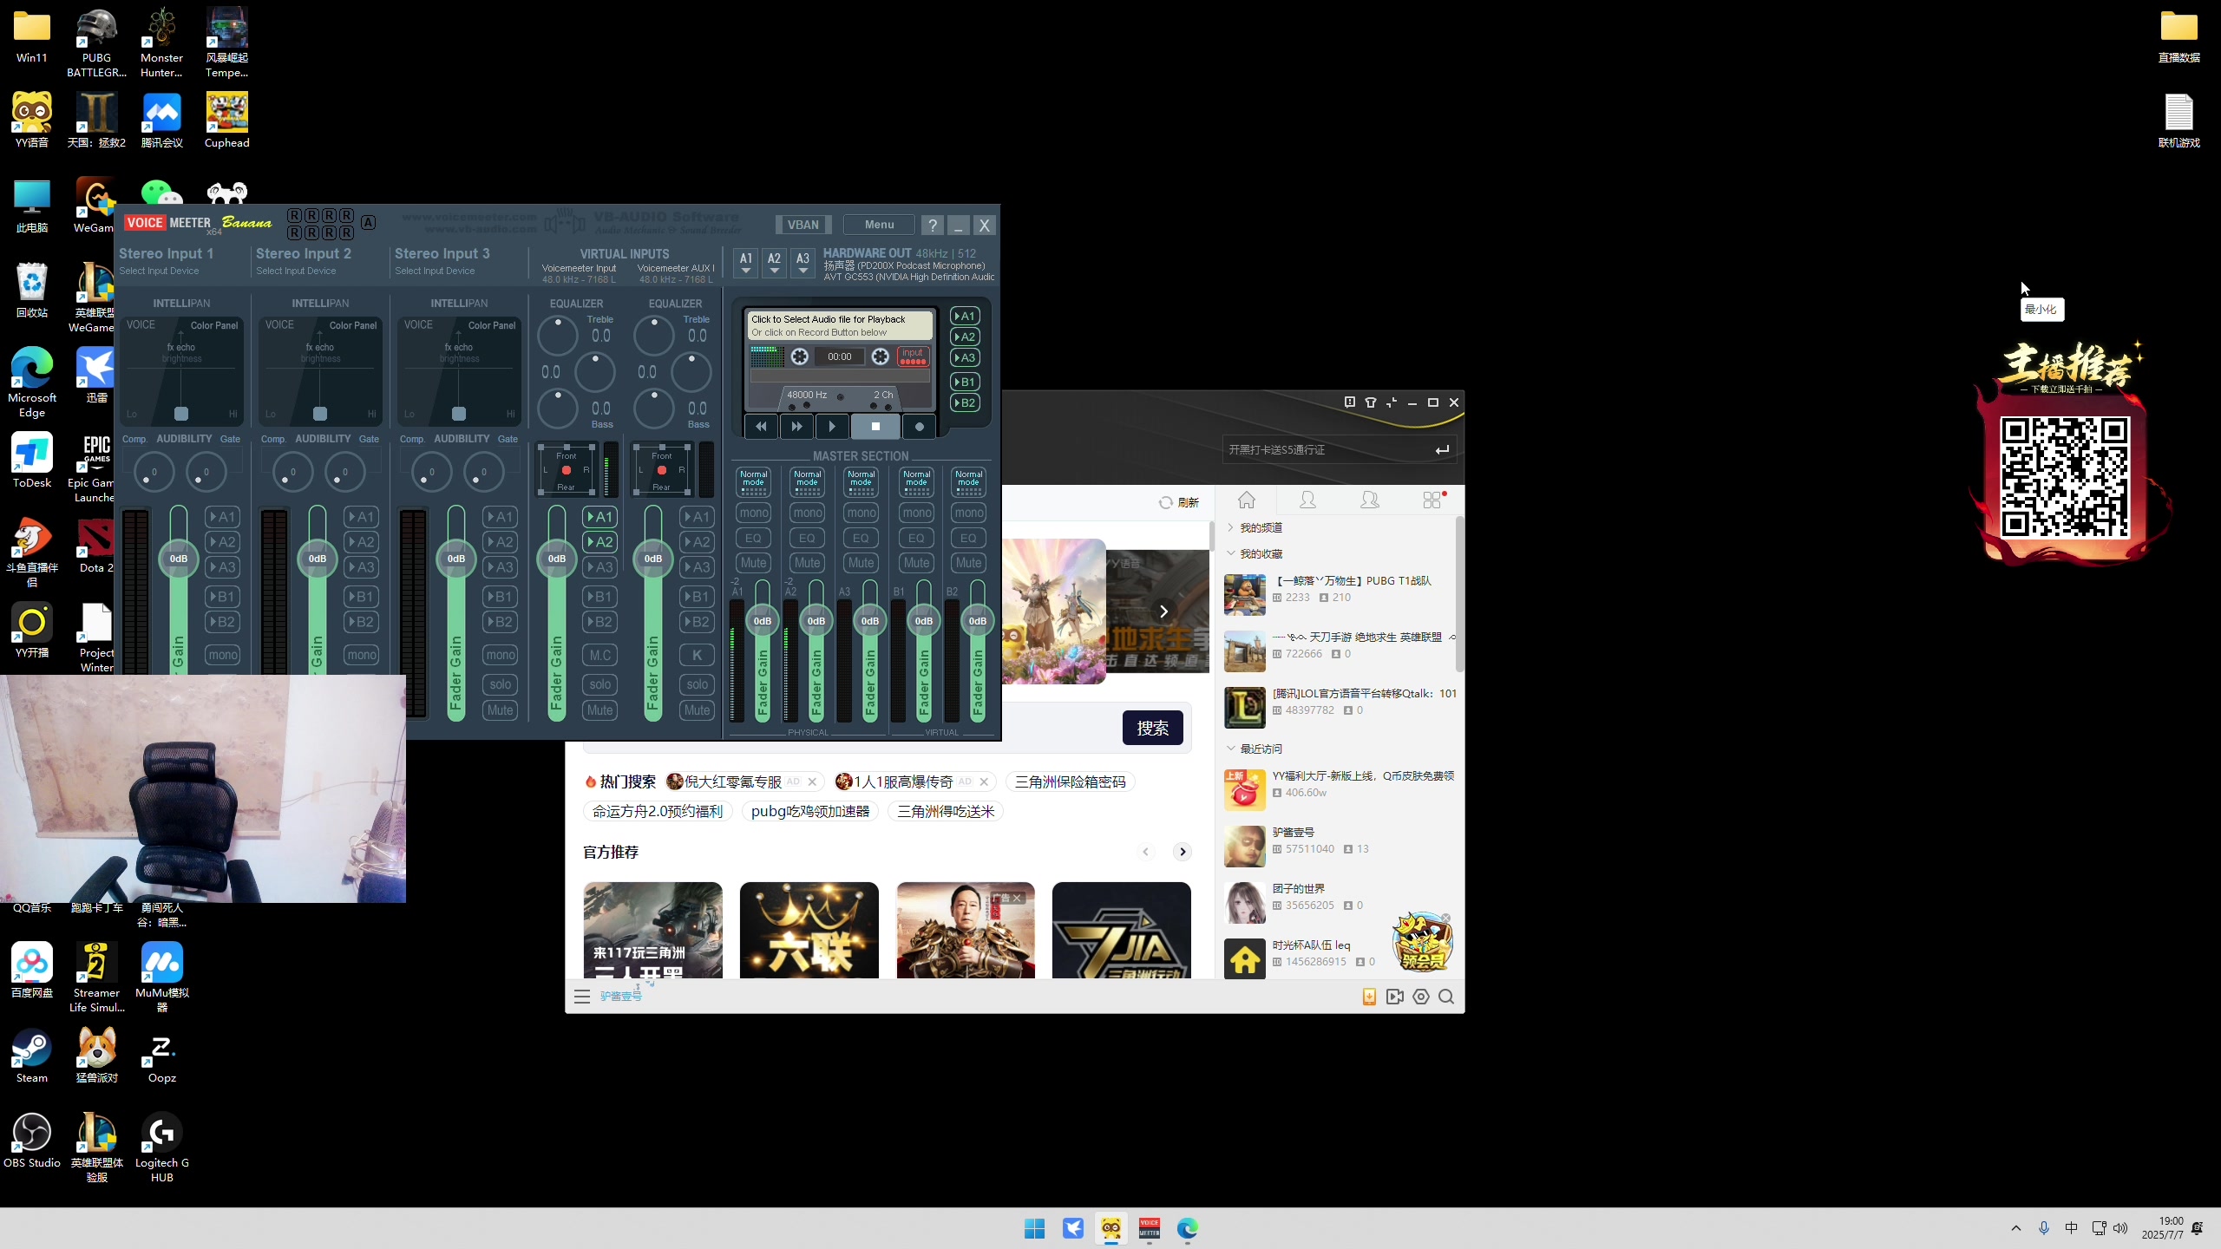Click the cassette rewind button
This screenshot has height=1249, width=2221.
pos(761,427)
